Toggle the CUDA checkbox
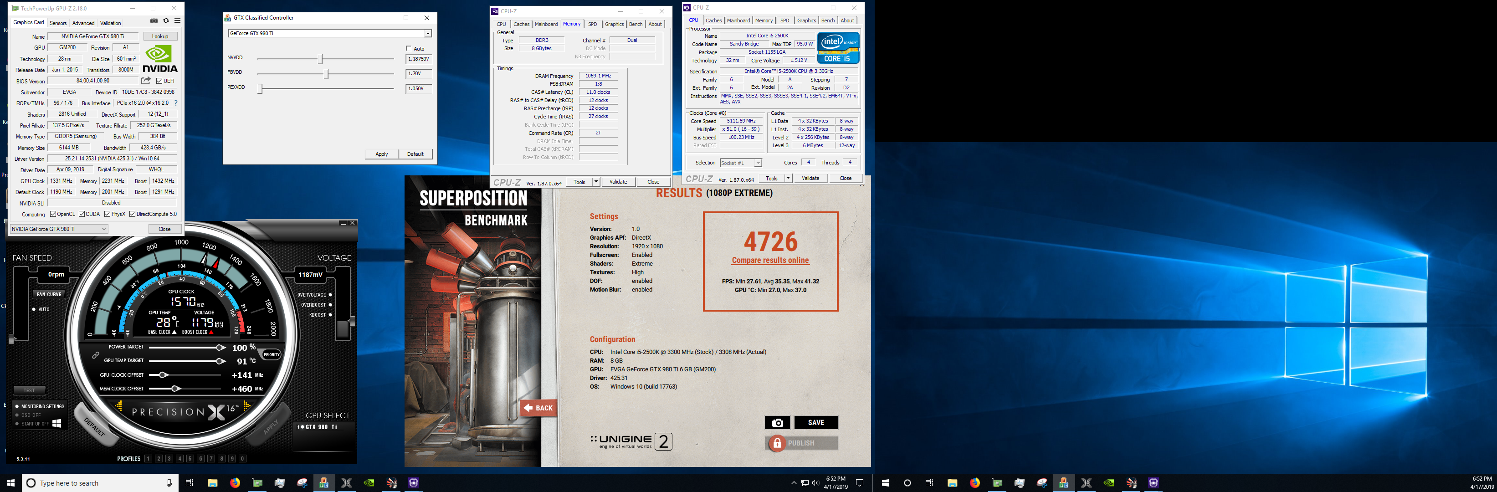This screenshot has height=492, width=1497. point(82,214)
